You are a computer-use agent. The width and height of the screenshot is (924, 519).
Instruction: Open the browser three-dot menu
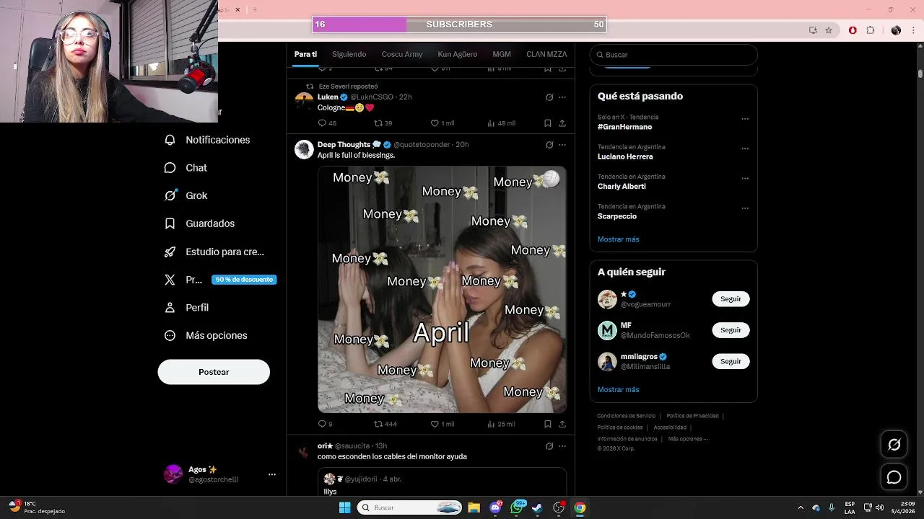tap(912, 30)
